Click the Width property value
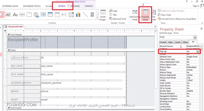 [x=193, y=80]
